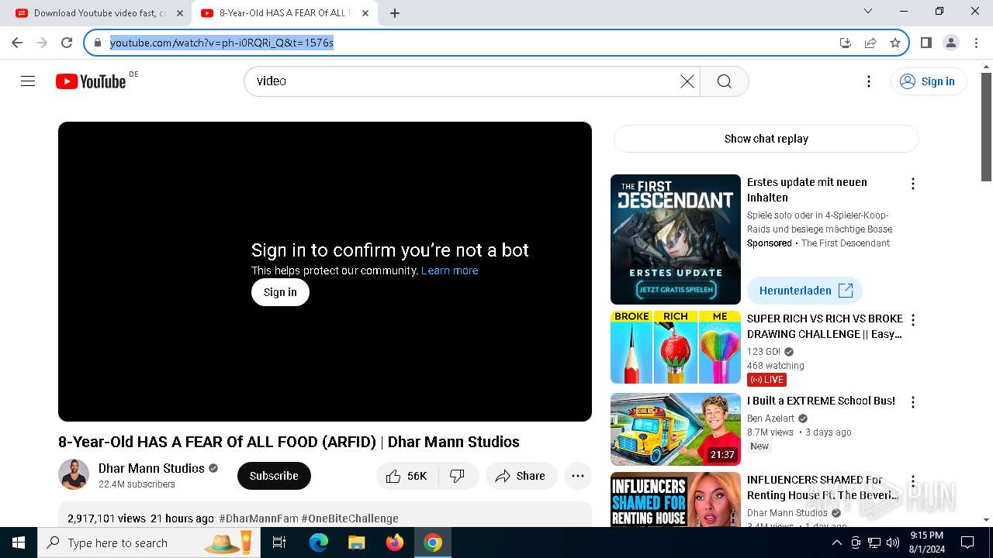Open a new browser tab
993x558 pixels.
click(x=395, y=13)
